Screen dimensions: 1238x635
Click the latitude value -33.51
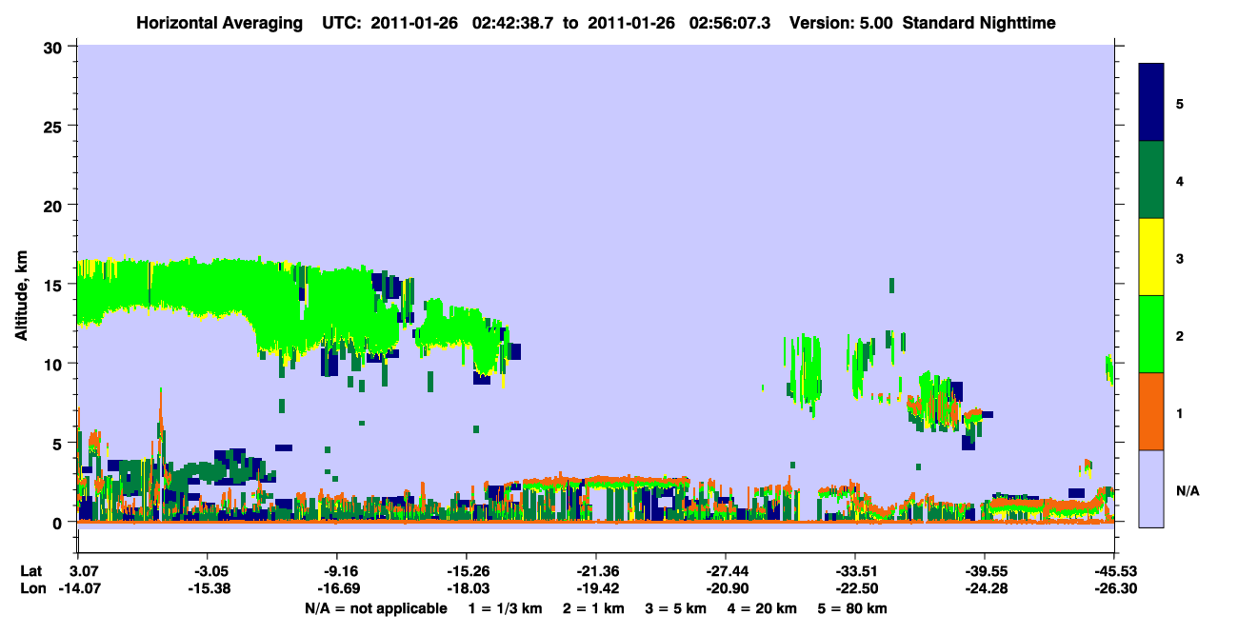(854, 571)
